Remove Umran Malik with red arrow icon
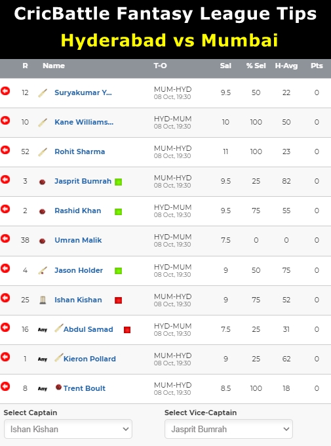Image resolution: width=331 pixels, height=446 pixels. tap(5, 238)
